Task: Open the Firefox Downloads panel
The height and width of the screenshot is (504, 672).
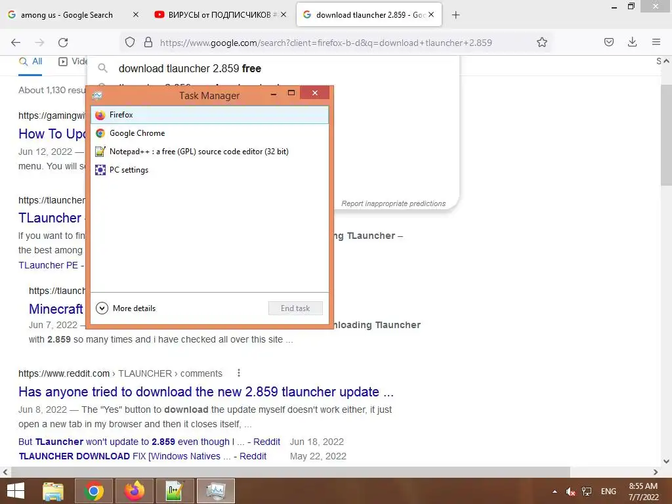Action: 632,42
